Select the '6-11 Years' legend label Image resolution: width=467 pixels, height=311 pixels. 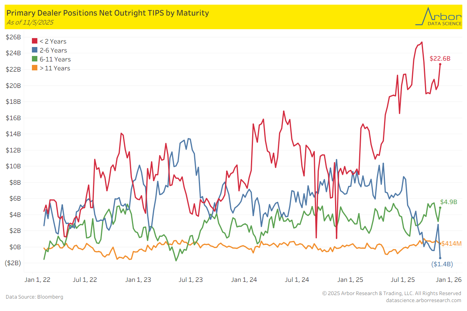coord(55,59)
